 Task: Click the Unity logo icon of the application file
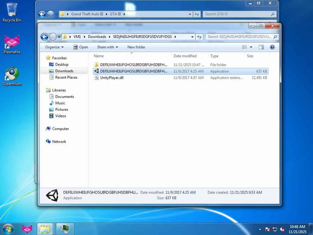[97, 71]
